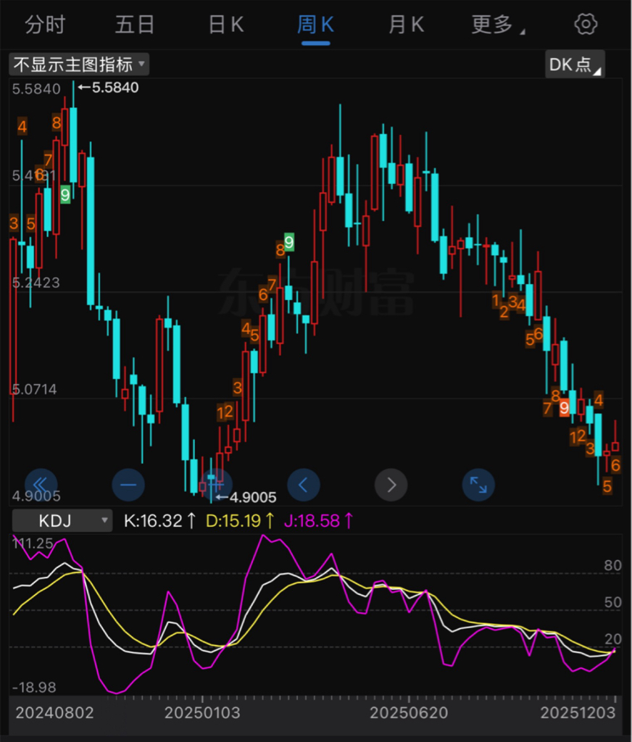Screen dimensions: 632x742
Task: Zoom out chart with minus button
Action: click(x=128, y=485)
